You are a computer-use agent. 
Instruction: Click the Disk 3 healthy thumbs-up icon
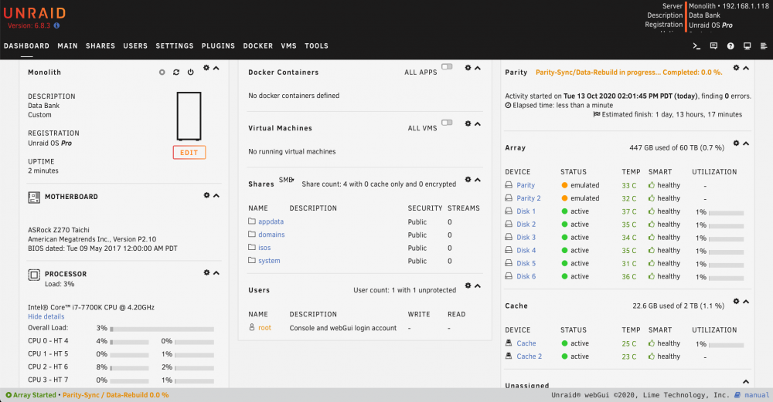click(651, 237)
